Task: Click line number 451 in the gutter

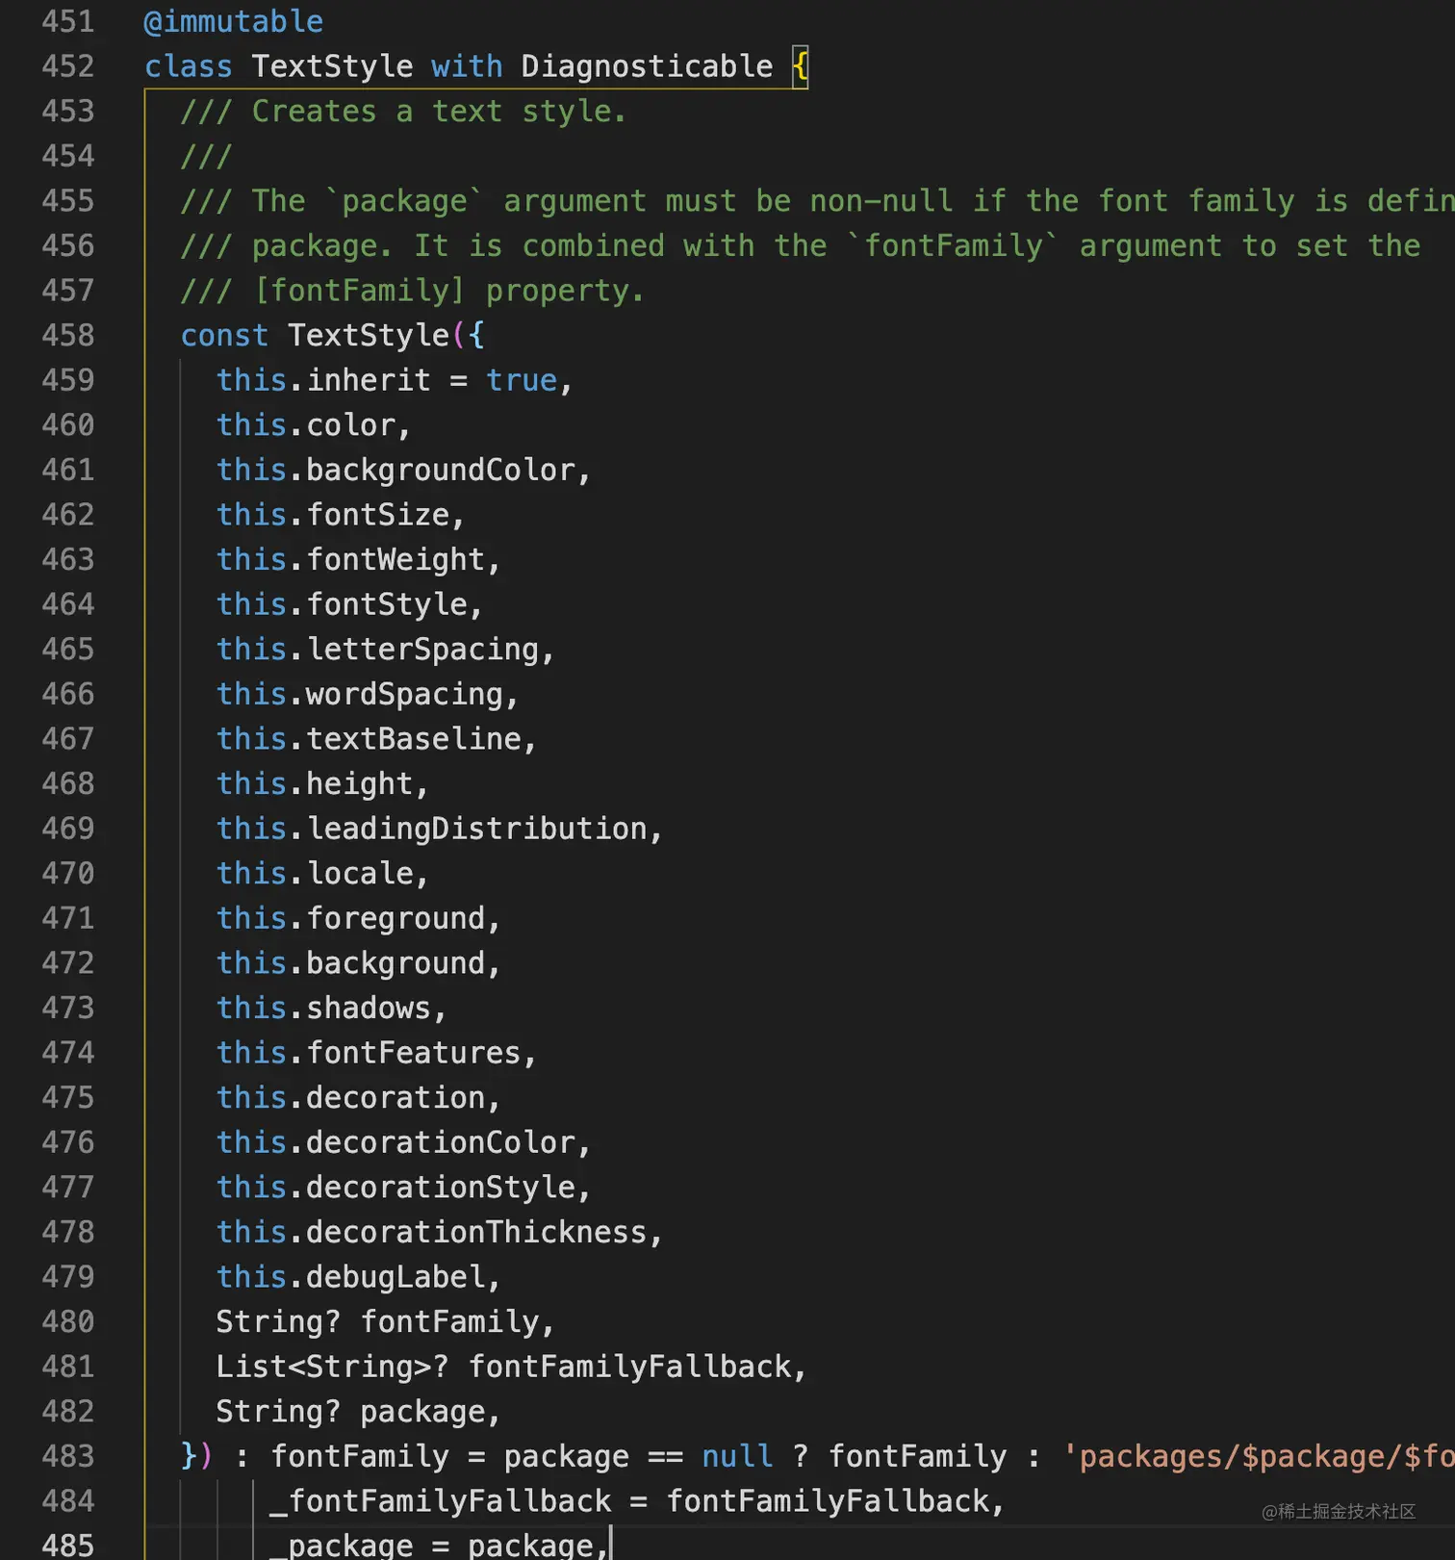Action: point(68,21)
